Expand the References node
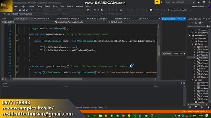 click(x=192, y=41)
